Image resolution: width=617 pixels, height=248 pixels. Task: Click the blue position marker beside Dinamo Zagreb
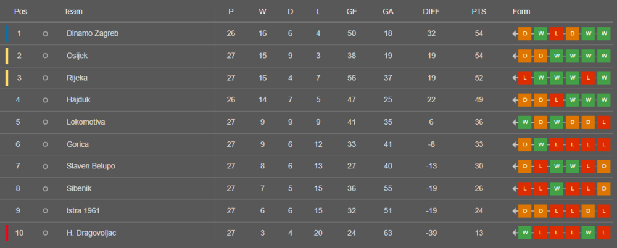tap(7, 33)
